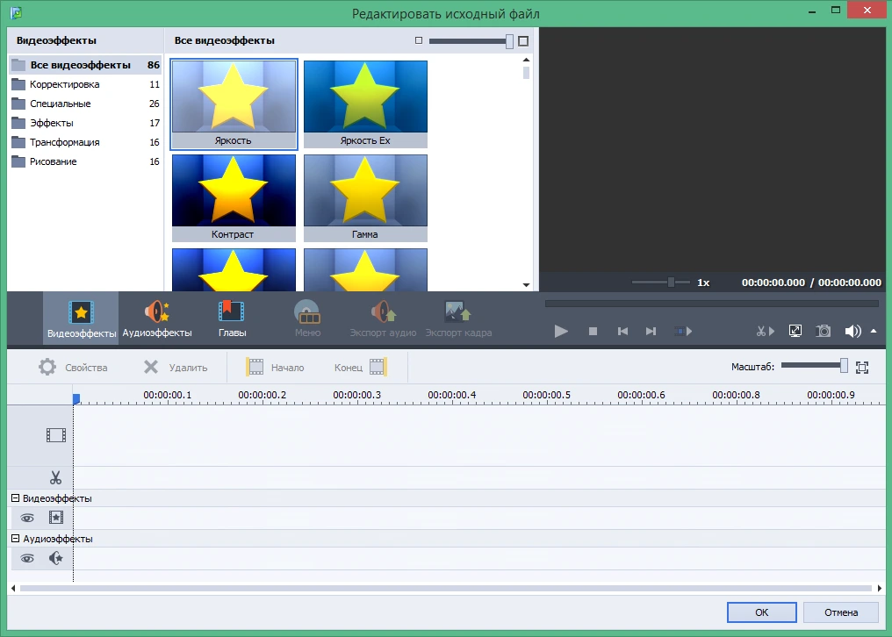Image resolution: width=892 pixels, height=637 pixels.
Task: Expand the volume level arrow
Action: (874, 331)
